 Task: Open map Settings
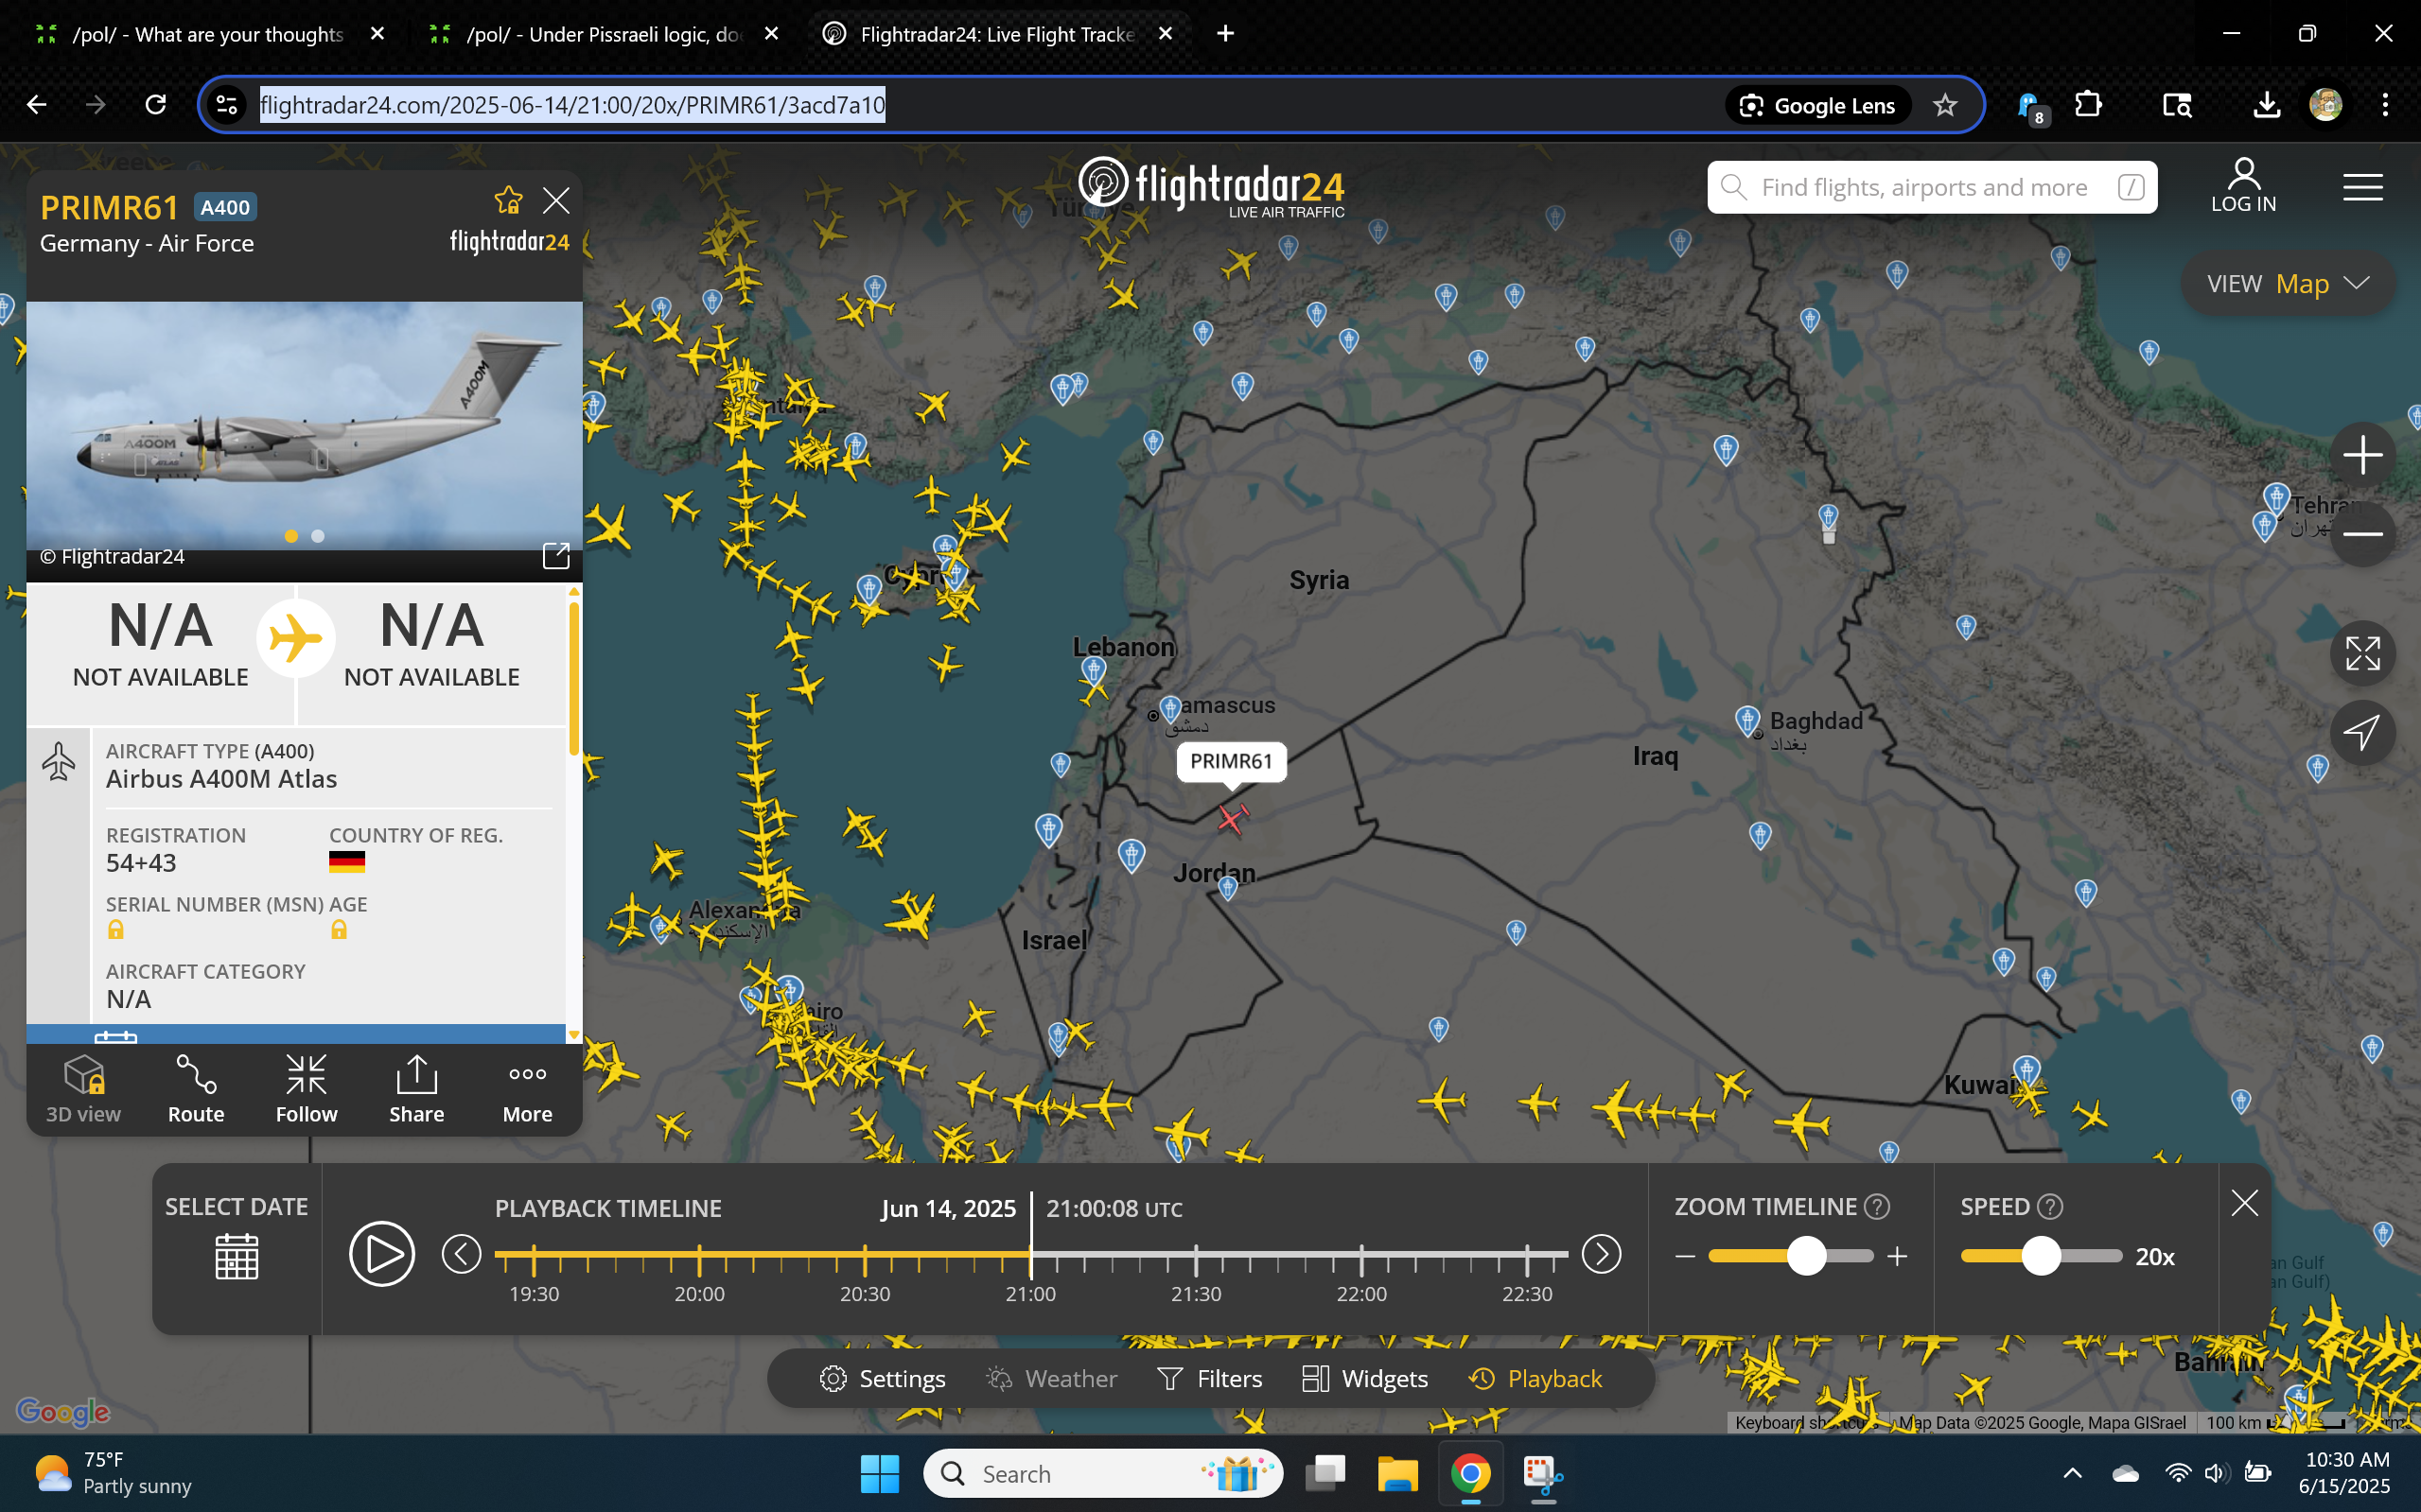[x=882, y=1379]
